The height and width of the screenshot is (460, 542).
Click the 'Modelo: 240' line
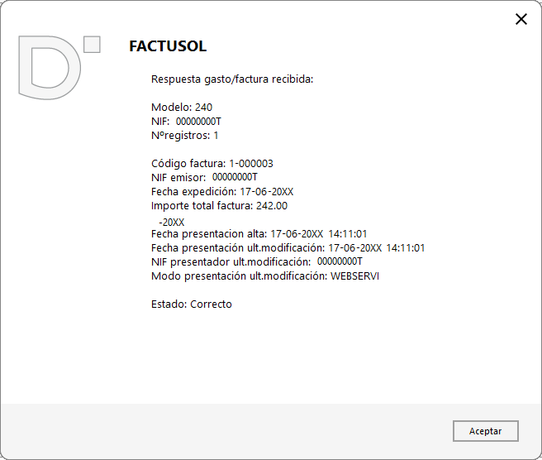tap(182, 108)
